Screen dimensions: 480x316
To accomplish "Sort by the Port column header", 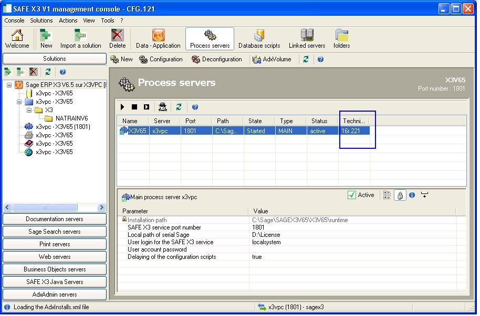I will coord(196,121).
